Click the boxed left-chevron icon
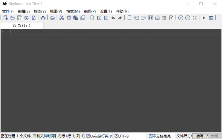The image size is (222, 139). tap(99, 18)
